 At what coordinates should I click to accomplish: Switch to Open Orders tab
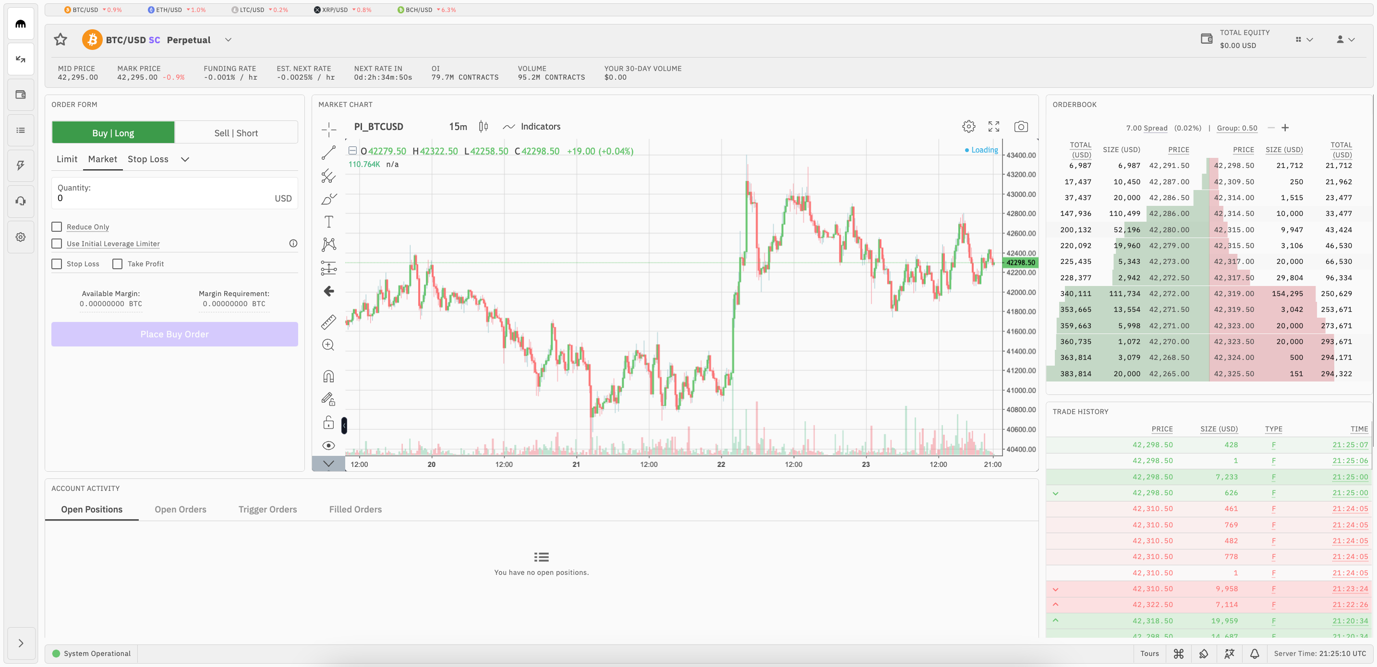[x=181, y=509]
